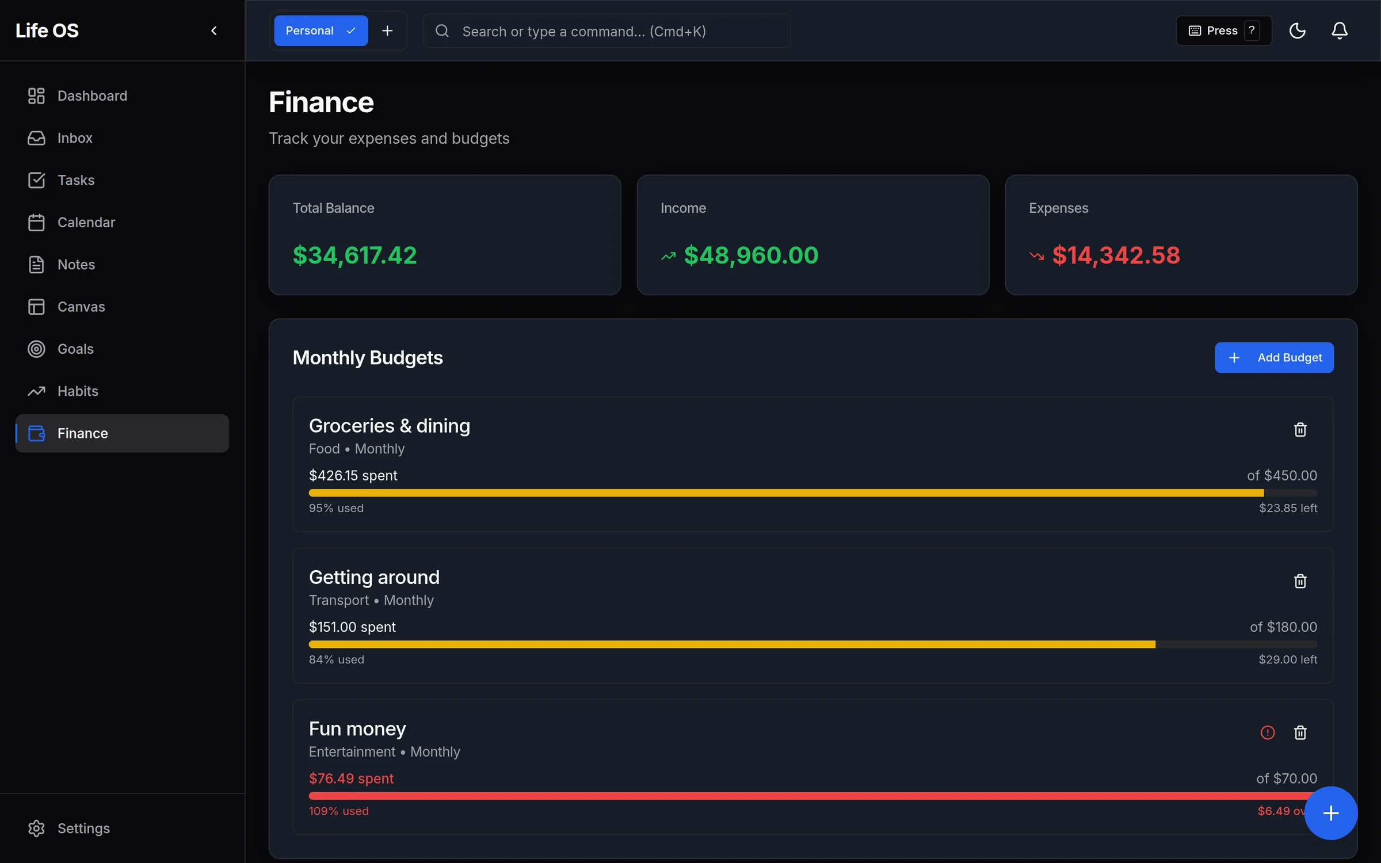Click the Expenses amount $14,342.58
This screenshot has width=1381, height=863.
1116,255
